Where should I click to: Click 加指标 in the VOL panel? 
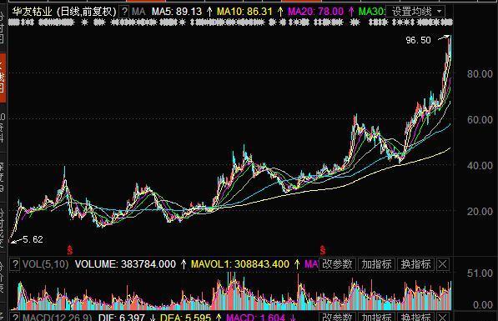coord(377,263)
